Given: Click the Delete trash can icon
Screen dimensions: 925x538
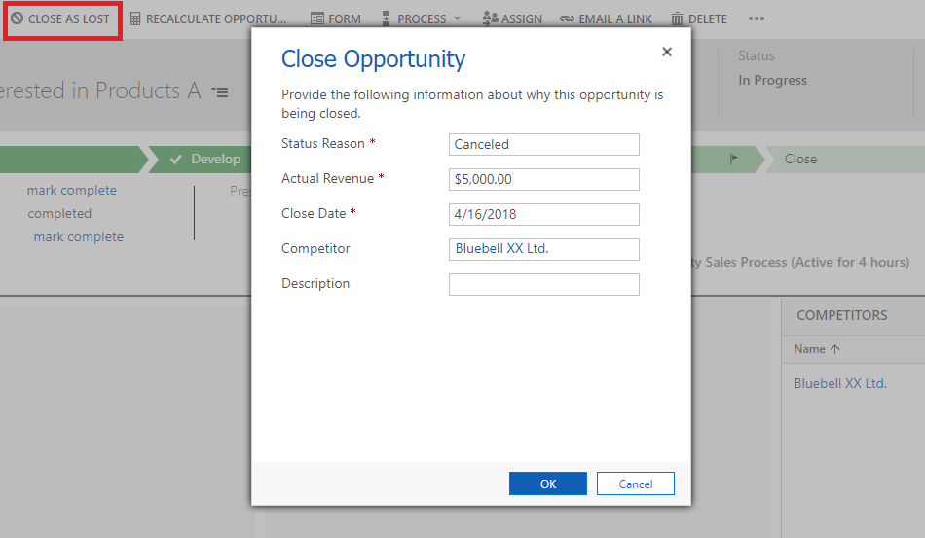Looking at the screenshot, I should click(x=677, y=18).
